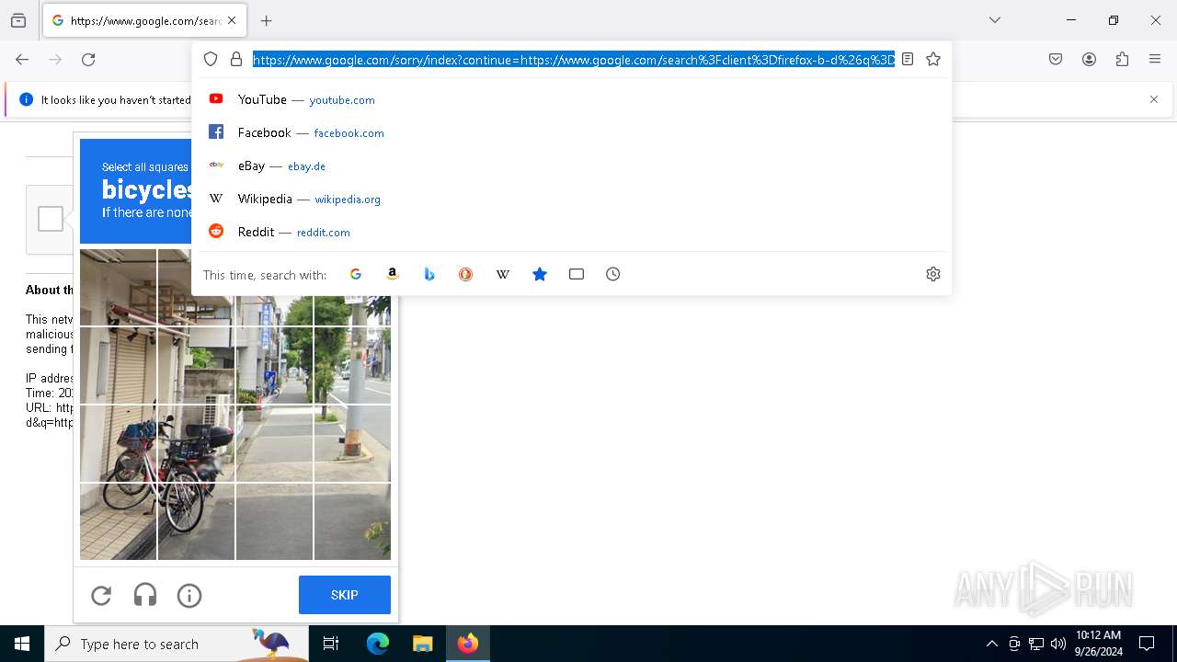Launch Microsoft Edge from taskbar
The width and height of the screenshot is (1177, 662).
pos(378,644)
